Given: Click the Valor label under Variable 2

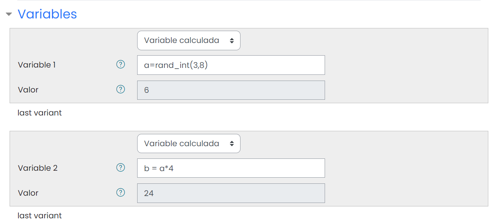Looking at the screenshot, I should [x=28, y=193].
